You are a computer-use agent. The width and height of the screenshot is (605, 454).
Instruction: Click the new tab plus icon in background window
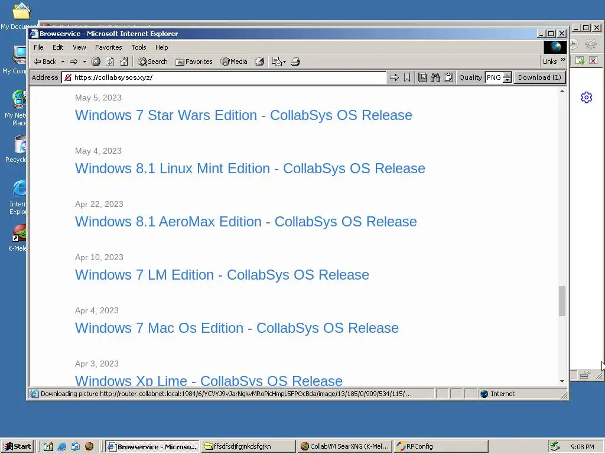[x=580, y=61]
